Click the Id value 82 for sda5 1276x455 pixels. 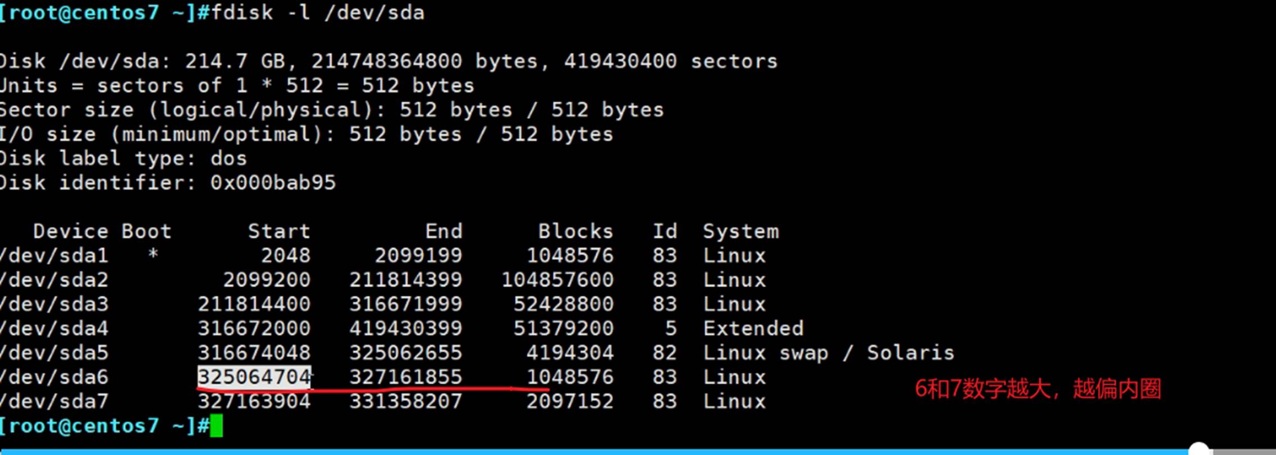coord(665,353)
